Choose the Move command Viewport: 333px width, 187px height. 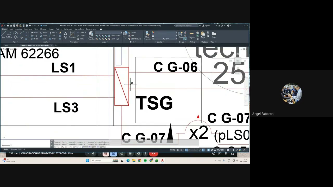[34, 33]
